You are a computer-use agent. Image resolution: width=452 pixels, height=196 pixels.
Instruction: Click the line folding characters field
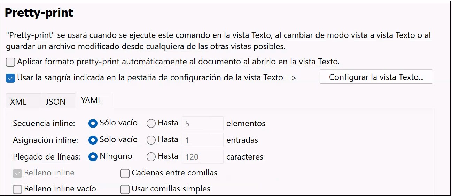(x=202, y=157)
